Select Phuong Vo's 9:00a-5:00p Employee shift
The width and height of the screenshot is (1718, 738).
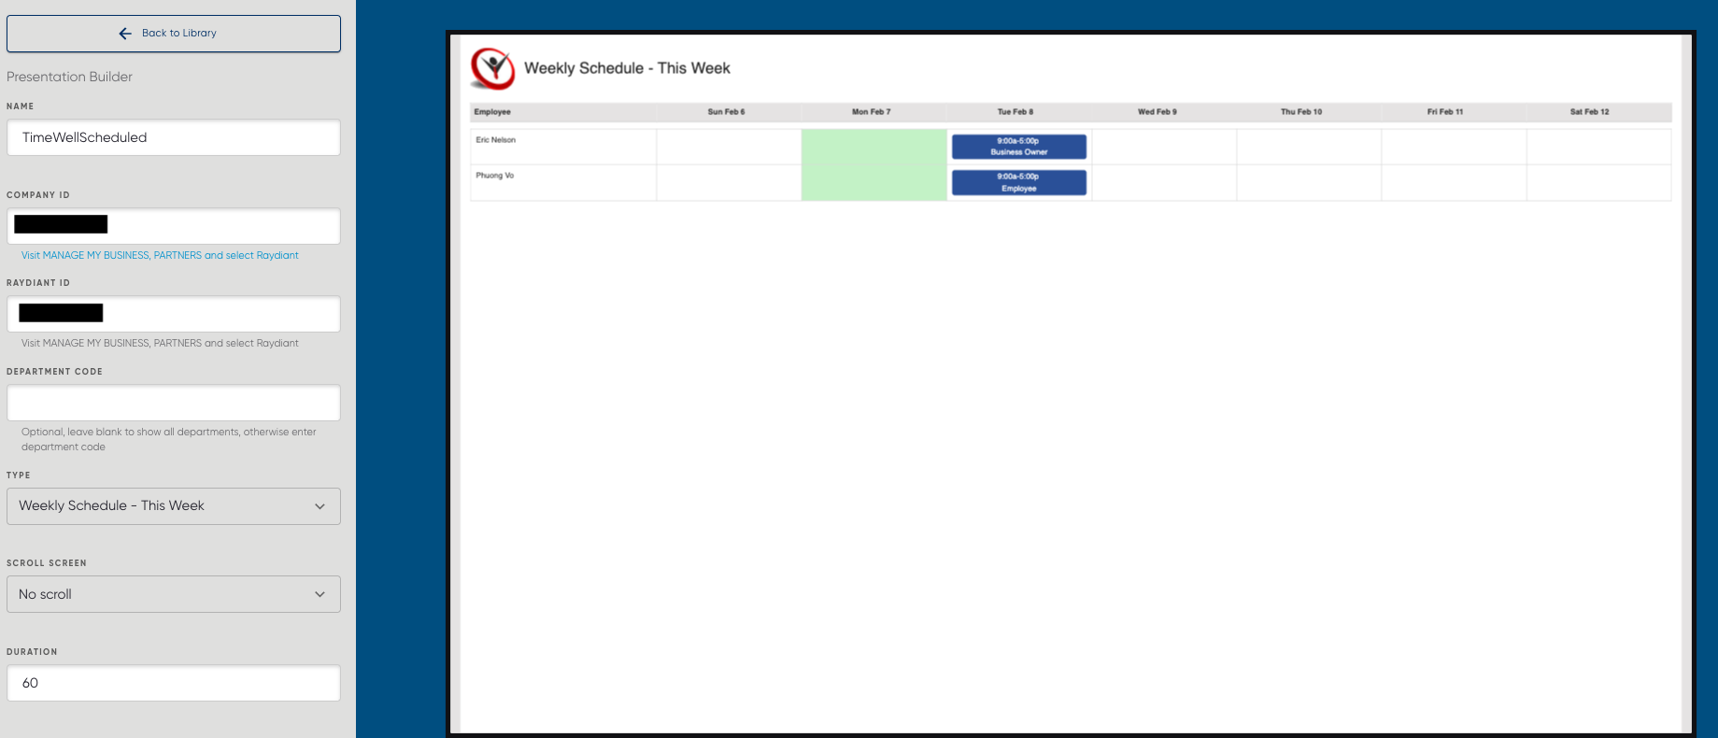click(1018, 182)
